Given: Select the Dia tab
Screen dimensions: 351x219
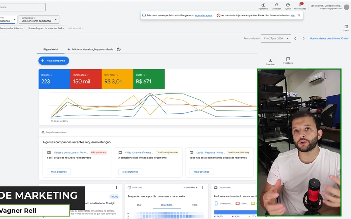Looking at the screenshot, I should pyautogui.click(x=139, y=205).
